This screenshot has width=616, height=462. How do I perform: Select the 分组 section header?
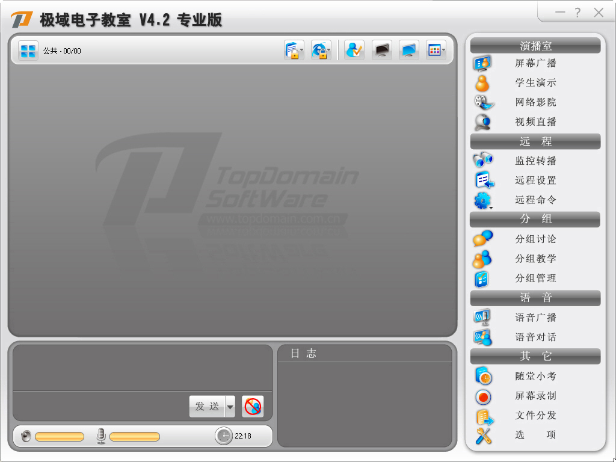tap(535, 219)
